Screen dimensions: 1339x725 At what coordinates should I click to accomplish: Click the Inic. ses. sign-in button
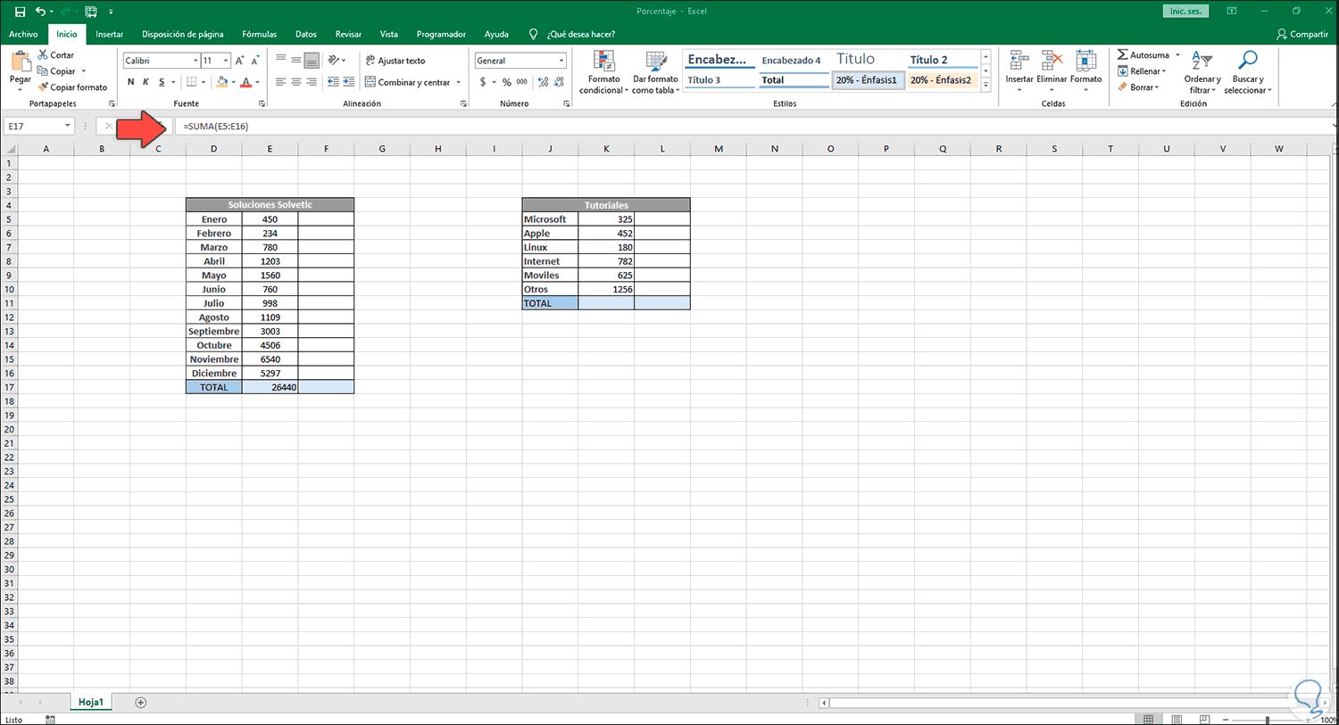coord(1185,12)
